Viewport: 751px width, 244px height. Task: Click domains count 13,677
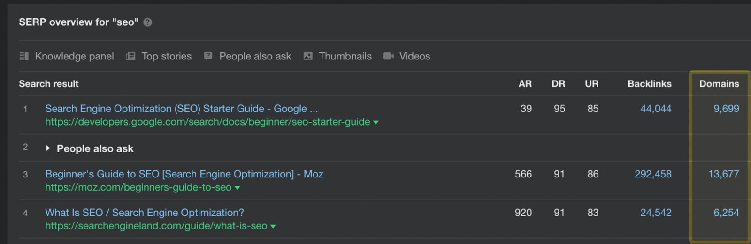coord(723,174)
